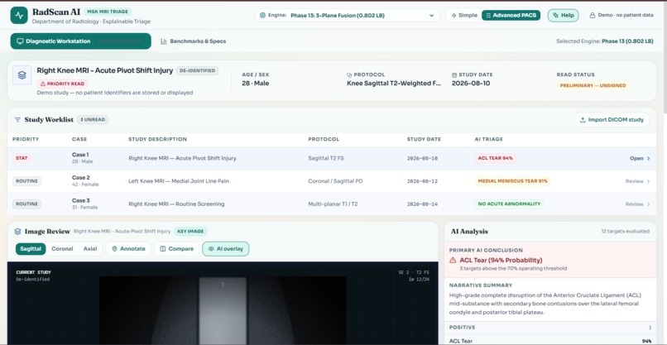
Task: Click the ACL Tear warning triangle icon
Action: pyautogui.click(x=453, y=261)
